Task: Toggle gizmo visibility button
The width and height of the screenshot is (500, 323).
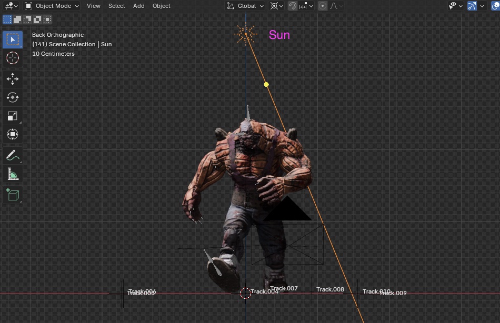Action: tap(472, 6)
